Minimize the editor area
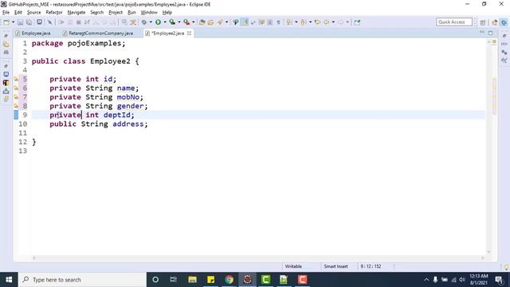 pyautogui.click(x=482, y=33)
